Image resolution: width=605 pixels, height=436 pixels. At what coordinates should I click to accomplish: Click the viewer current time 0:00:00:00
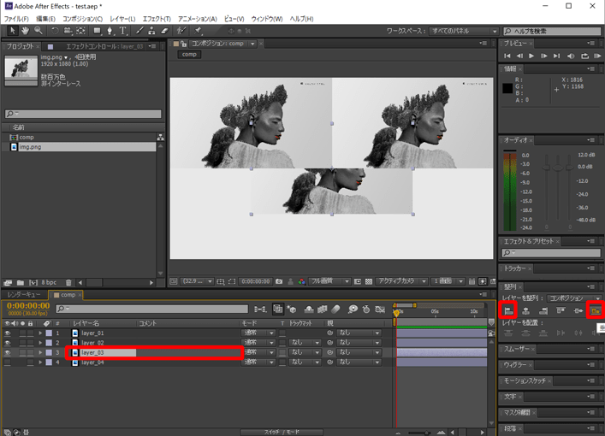[256, 281]
